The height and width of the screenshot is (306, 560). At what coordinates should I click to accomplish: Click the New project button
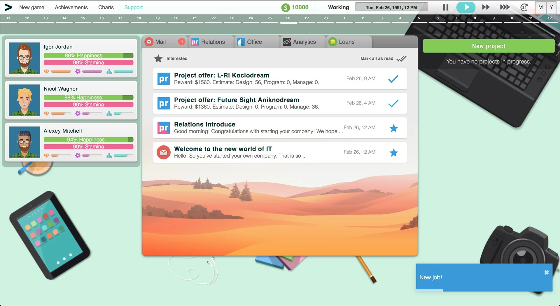click(x=489, y=46)
